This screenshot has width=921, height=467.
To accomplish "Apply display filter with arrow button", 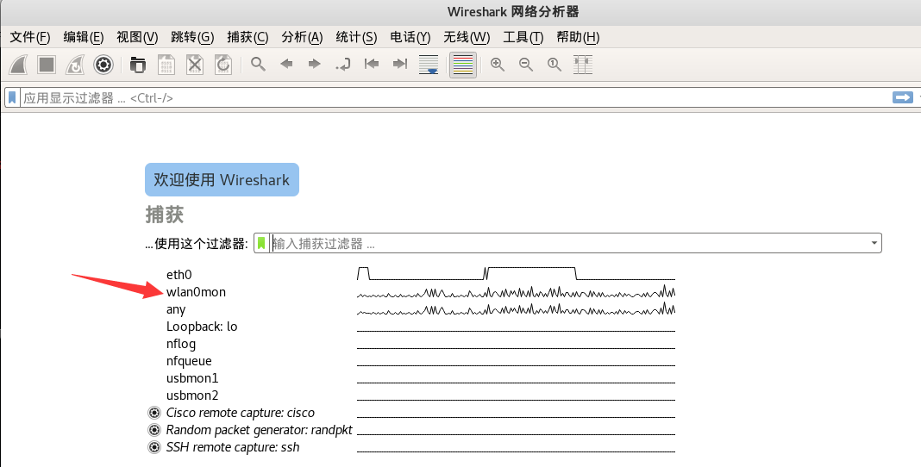I will [x=902, y=98].
